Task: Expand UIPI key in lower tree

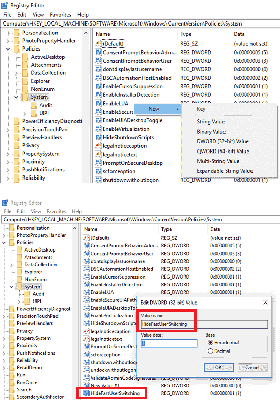Action: (19, 301)
